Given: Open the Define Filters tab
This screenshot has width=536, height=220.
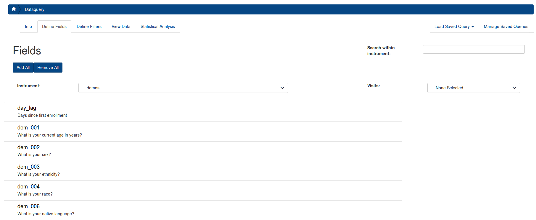Looking at the screenshot, I should tap(89, 27).
